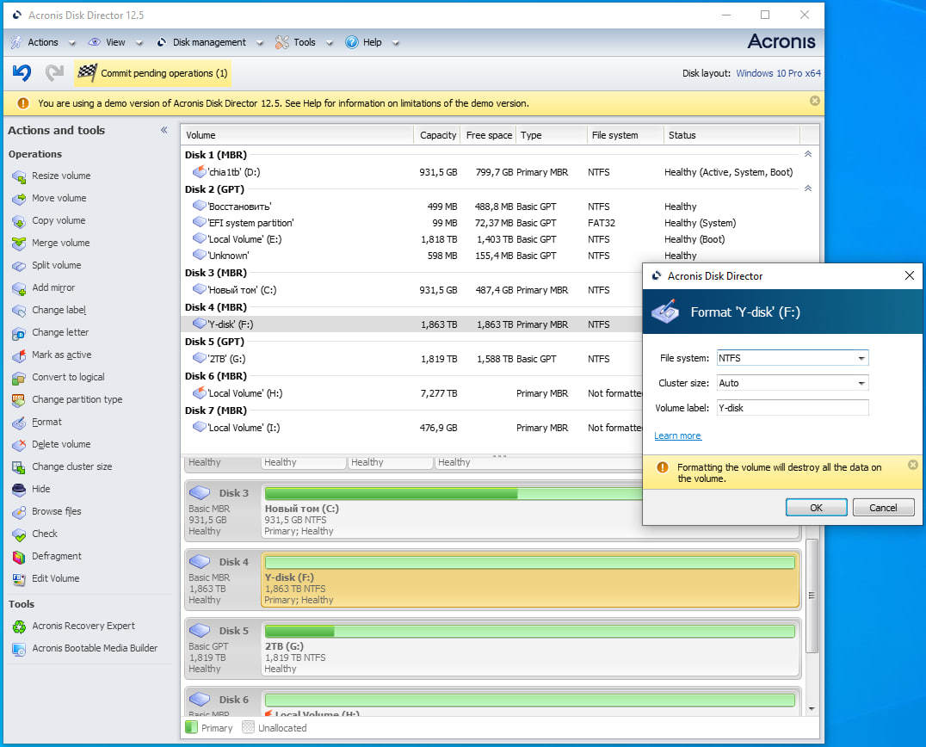Click the Undo arrow icon
This screenshot has height=747, width=926.
22,72
